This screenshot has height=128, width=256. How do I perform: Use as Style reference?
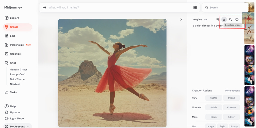pos(222,126)
